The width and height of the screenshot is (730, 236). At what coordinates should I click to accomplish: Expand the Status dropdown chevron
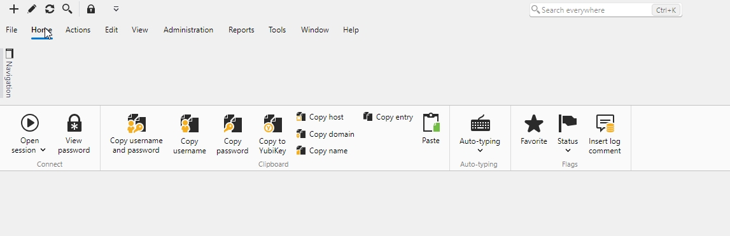tap(568, 150)
